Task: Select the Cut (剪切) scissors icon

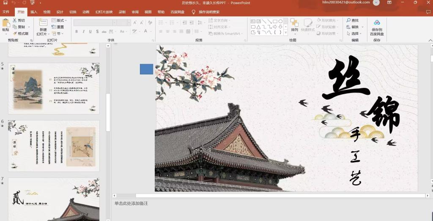Action: [x=15, y=20]
